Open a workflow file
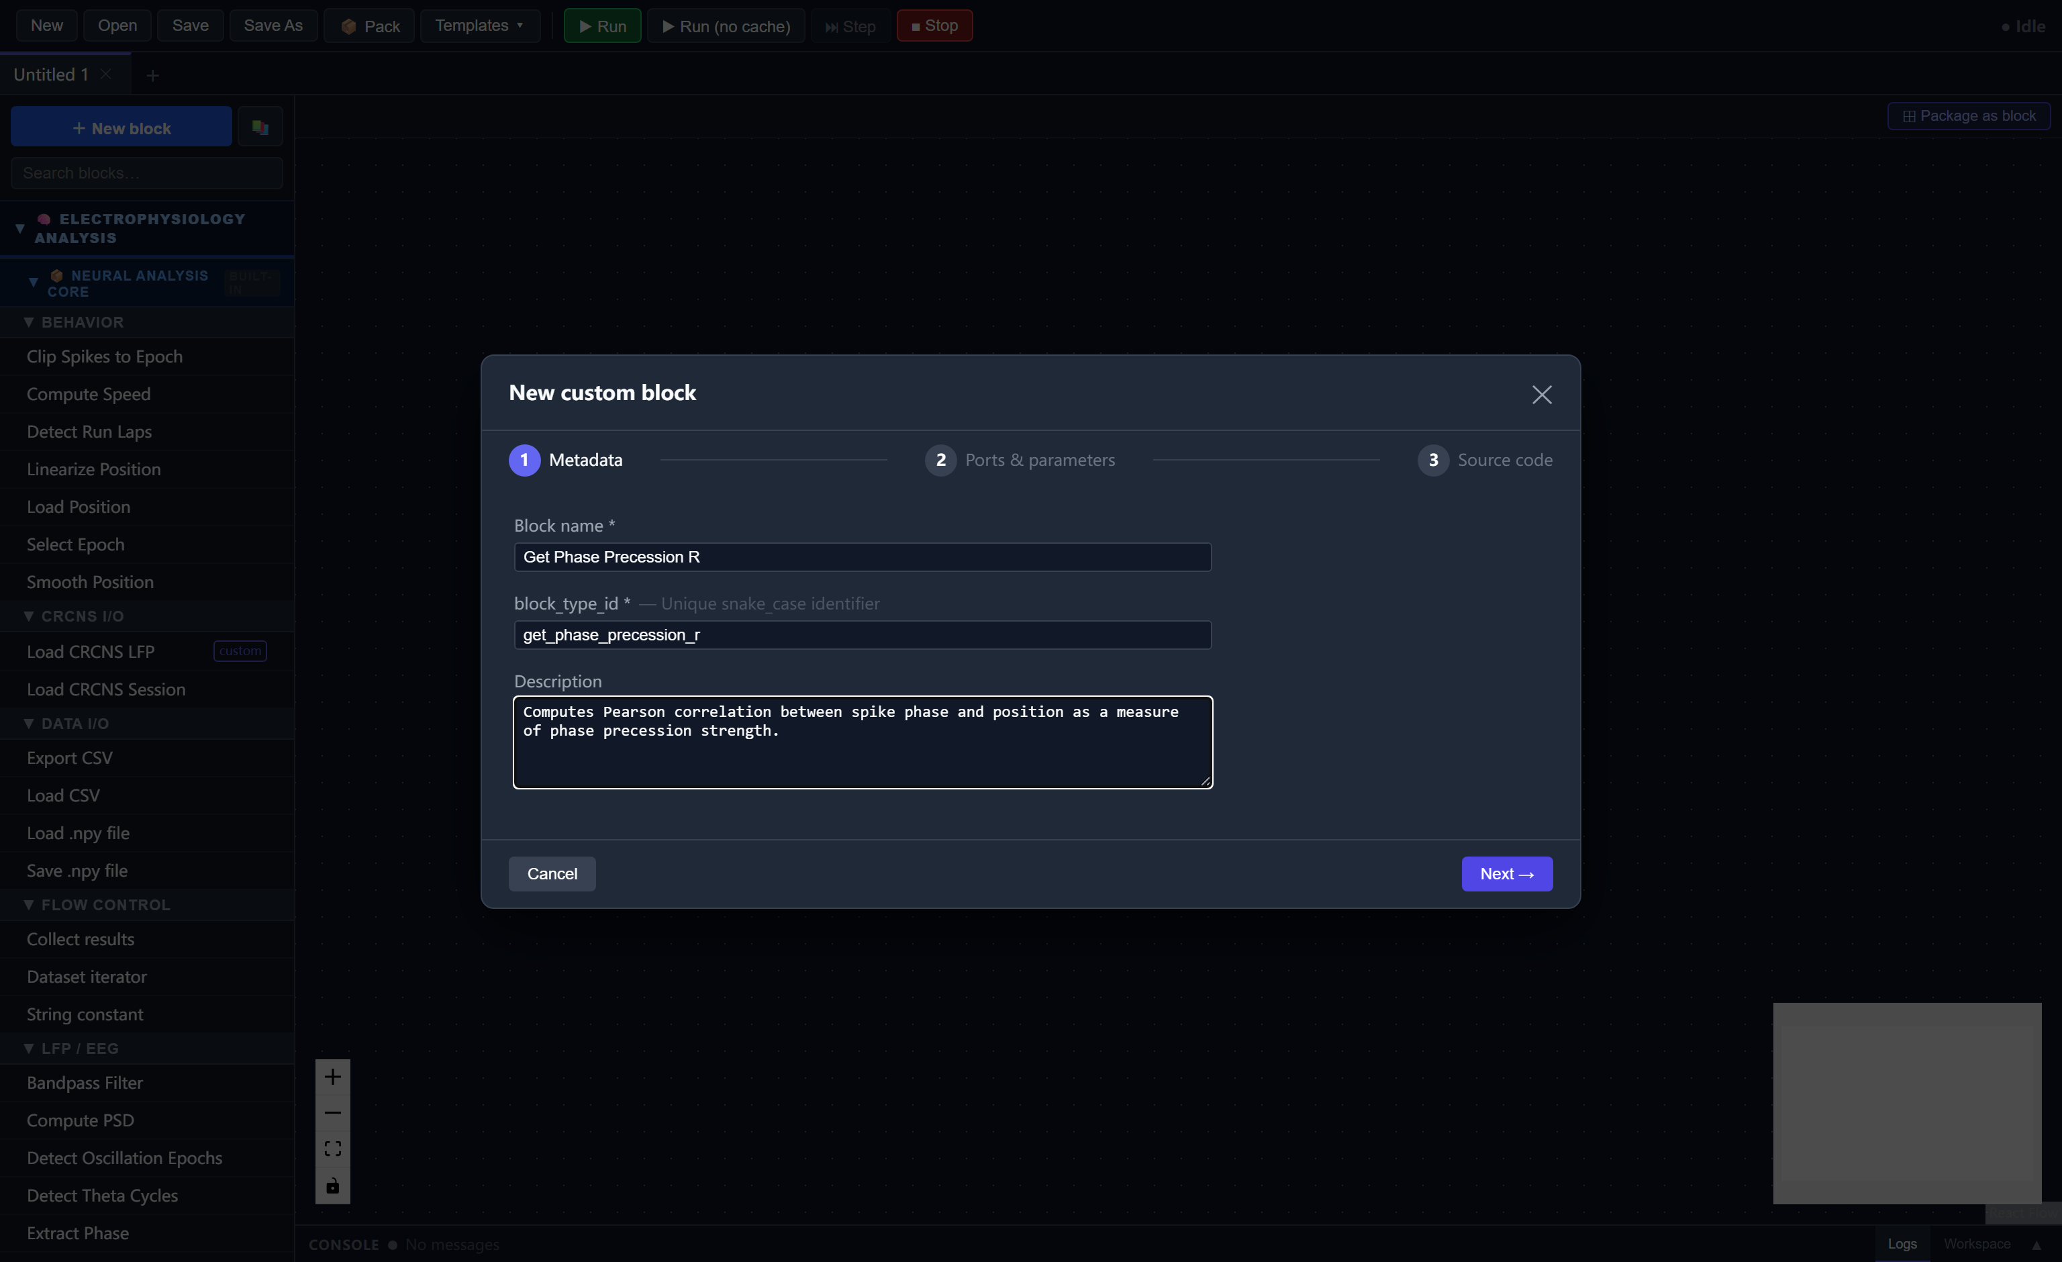 [117, 25]
